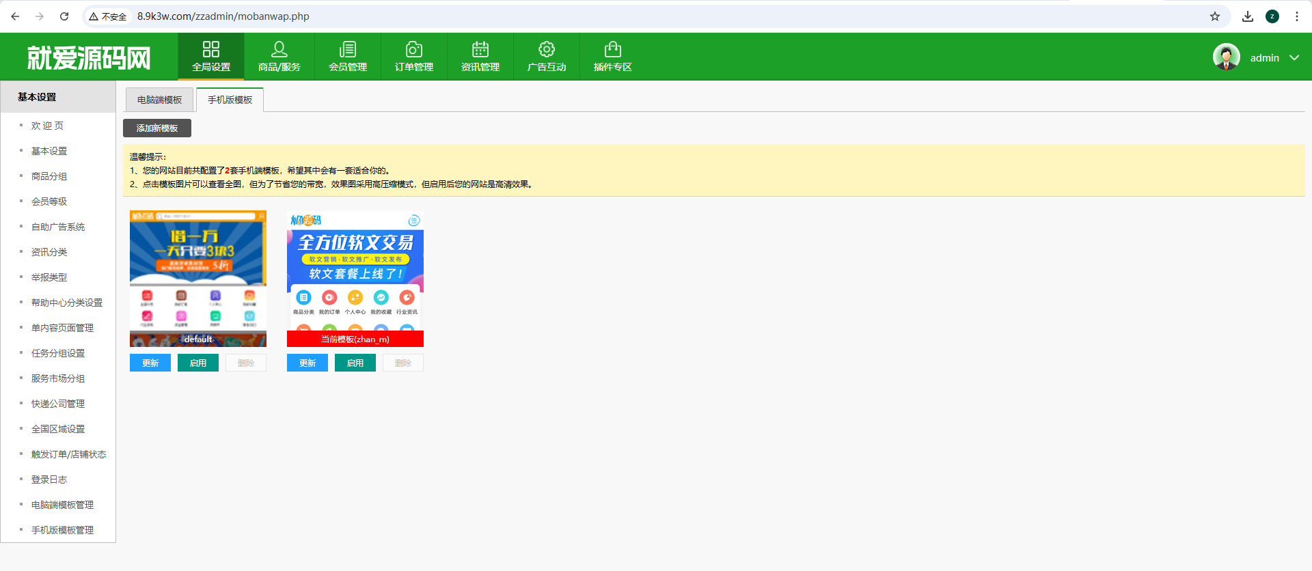Click the 就爱源码网 logo
The height and width of the screenshot is (571, 1312).
[89, 58]
